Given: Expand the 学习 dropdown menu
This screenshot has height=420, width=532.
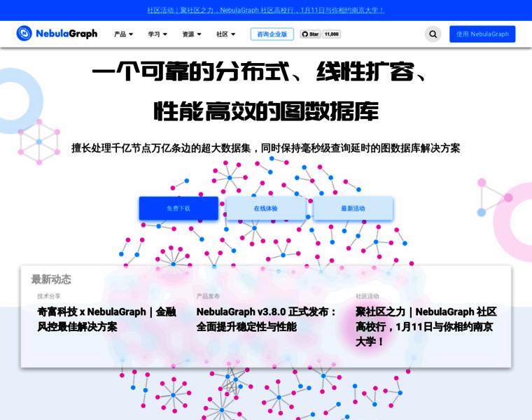Looking at the screenshot, I should (x=157, y=34).
